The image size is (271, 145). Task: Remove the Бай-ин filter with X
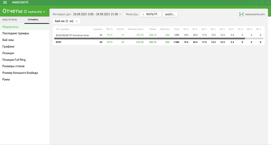pos(77,21)
